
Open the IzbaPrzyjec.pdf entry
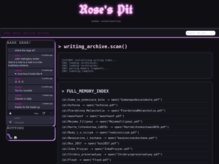97,149
